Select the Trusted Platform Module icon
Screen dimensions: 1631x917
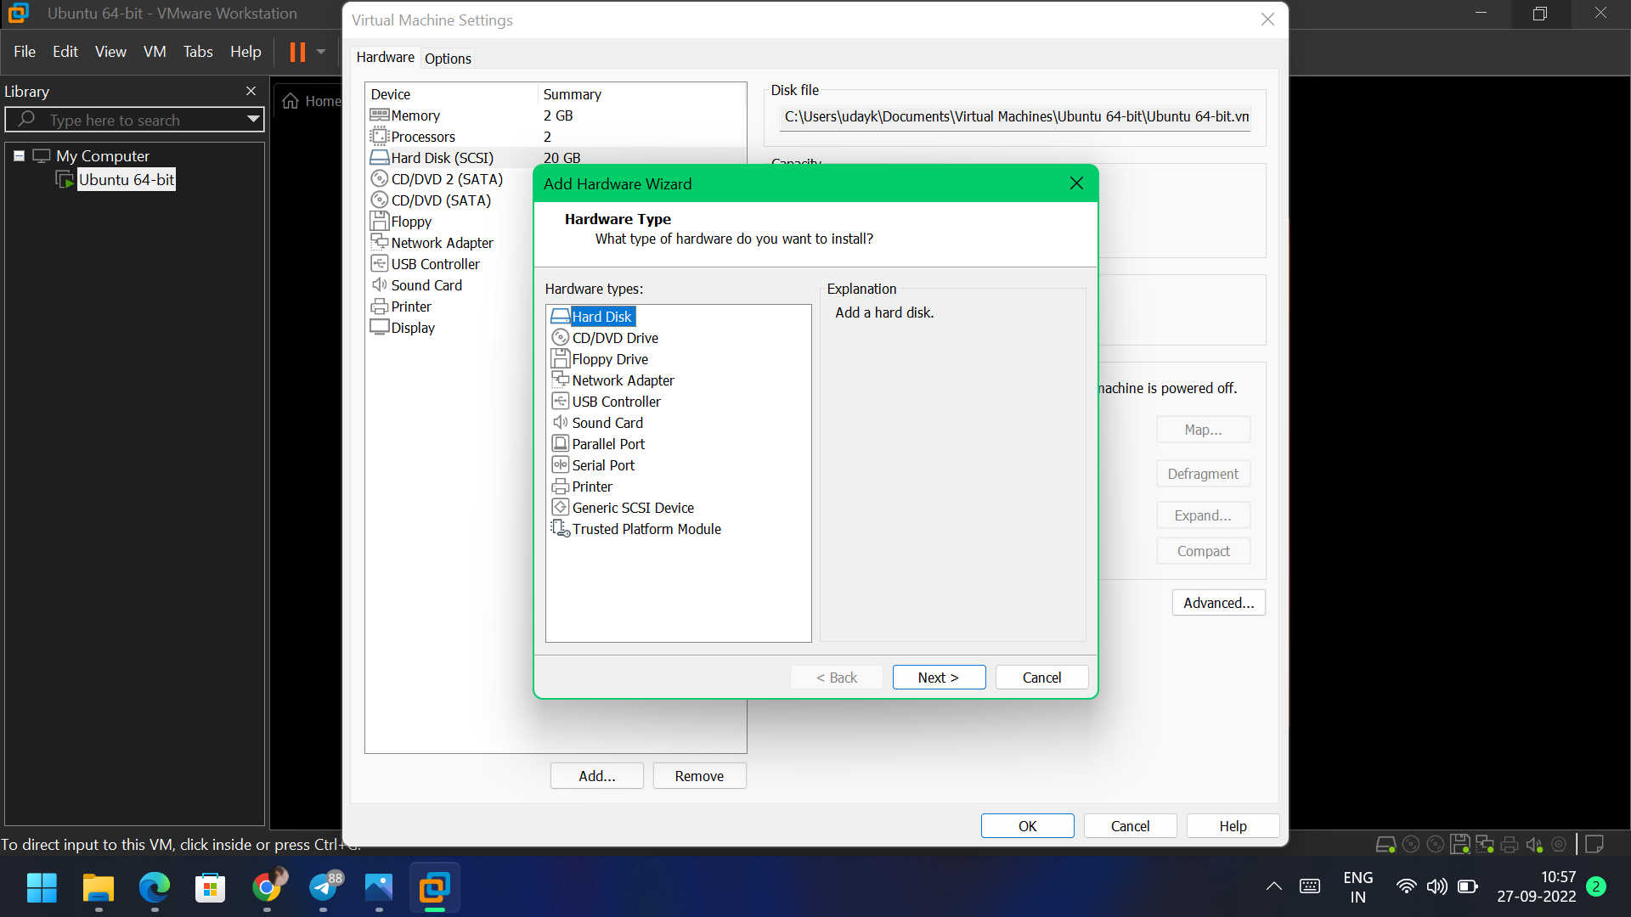coord(560,529)
